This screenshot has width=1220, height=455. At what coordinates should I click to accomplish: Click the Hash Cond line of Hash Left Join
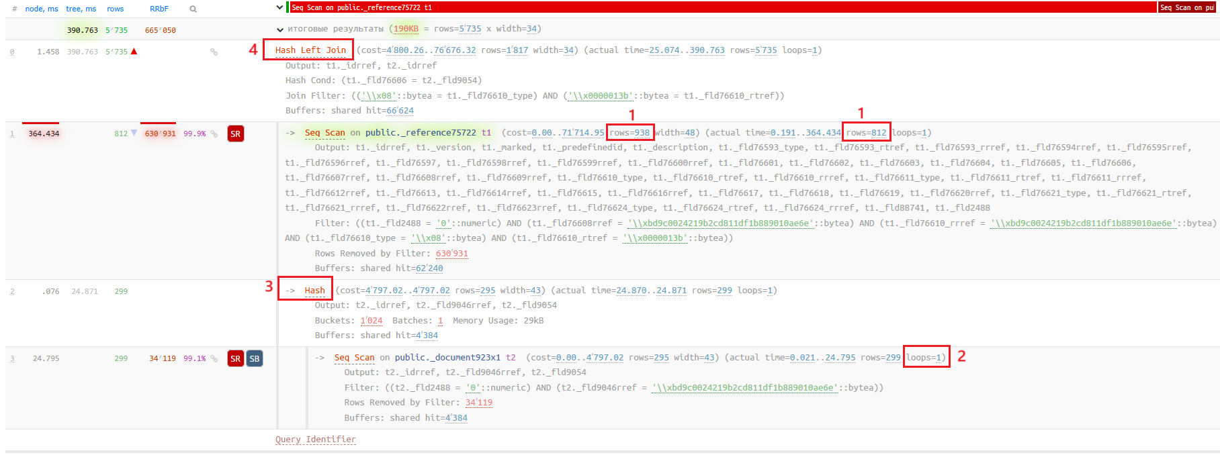pos(384,81)
